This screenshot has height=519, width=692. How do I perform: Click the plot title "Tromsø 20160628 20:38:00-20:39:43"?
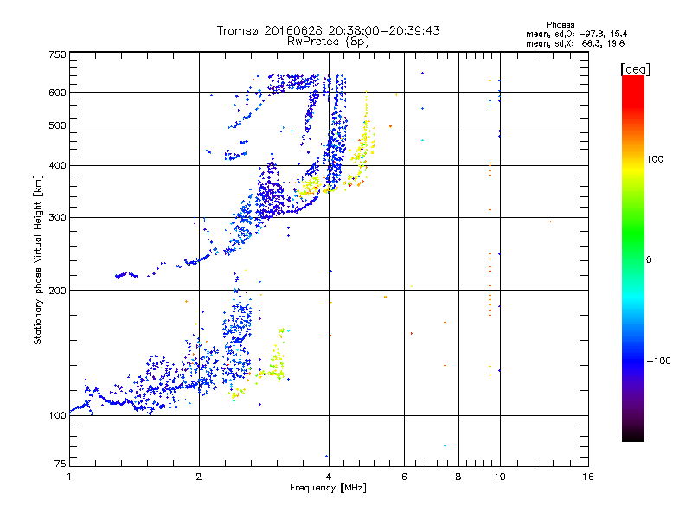[328, 30]
